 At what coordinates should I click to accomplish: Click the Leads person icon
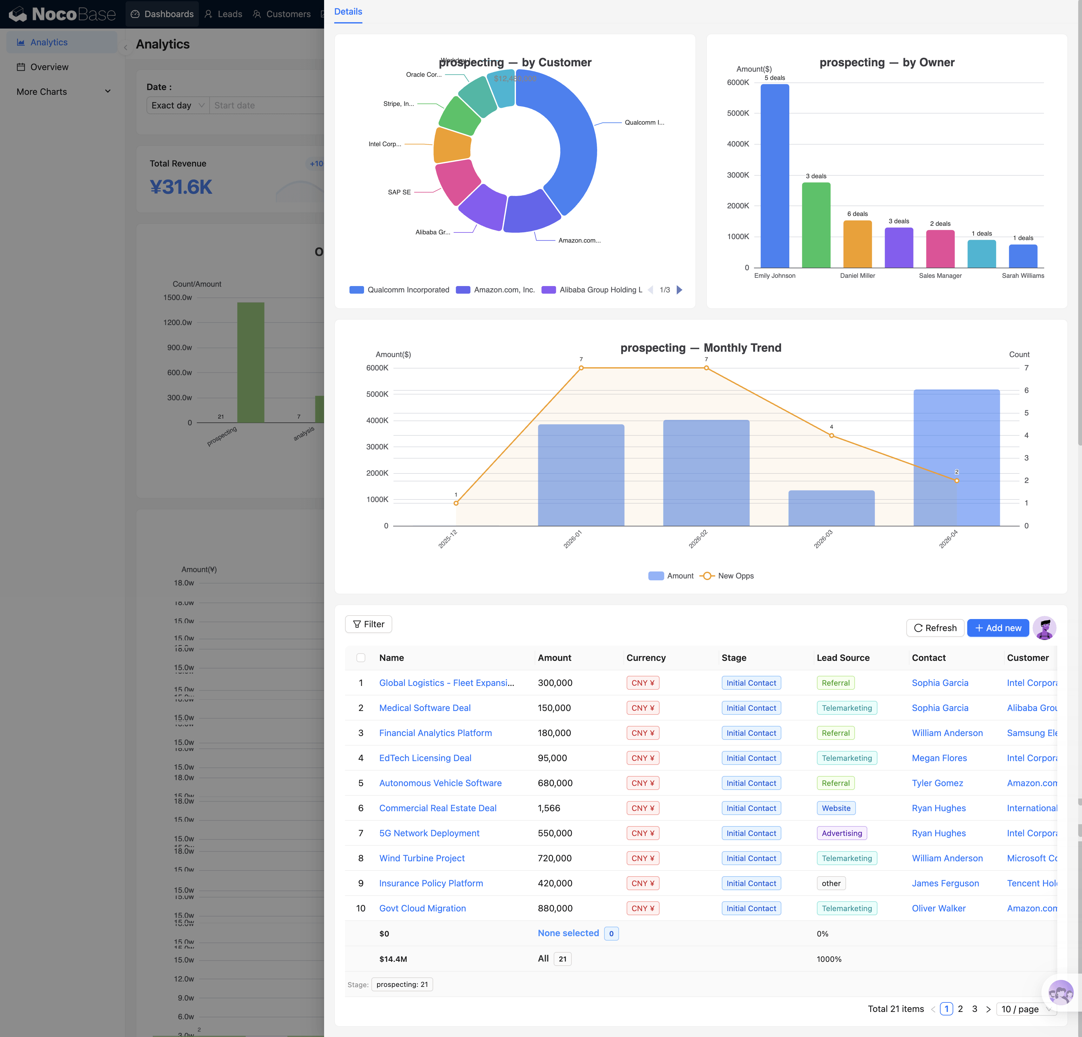(208, 14)
